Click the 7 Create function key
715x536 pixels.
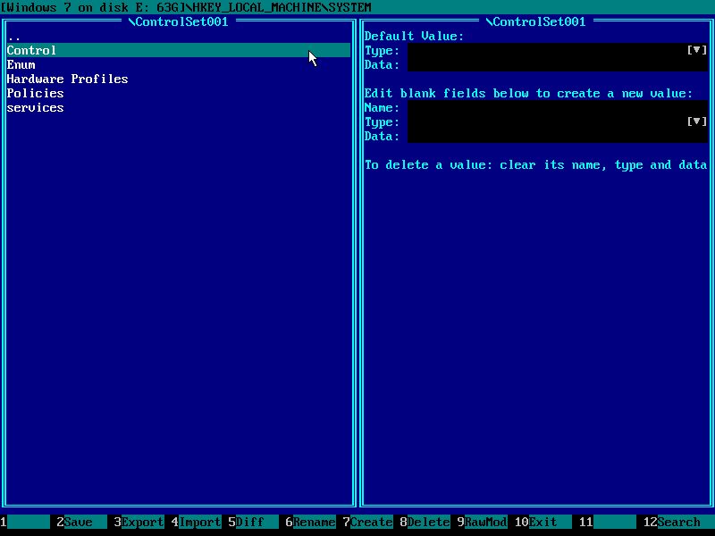[367, 522]
